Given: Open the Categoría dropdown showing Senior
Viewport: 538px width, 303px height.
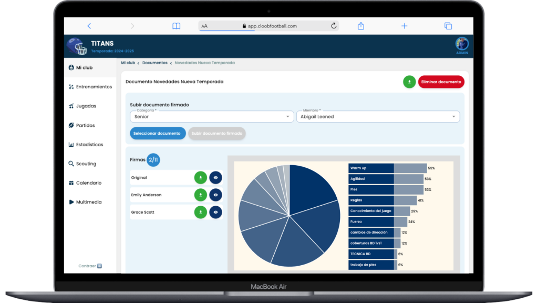Looking at the screenshot, I should (212, 117).
